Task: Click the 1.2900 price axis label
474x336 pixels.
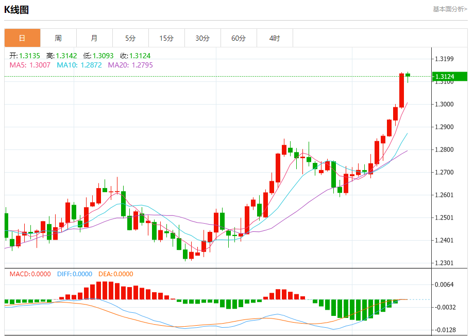Action: click(444, 127)
